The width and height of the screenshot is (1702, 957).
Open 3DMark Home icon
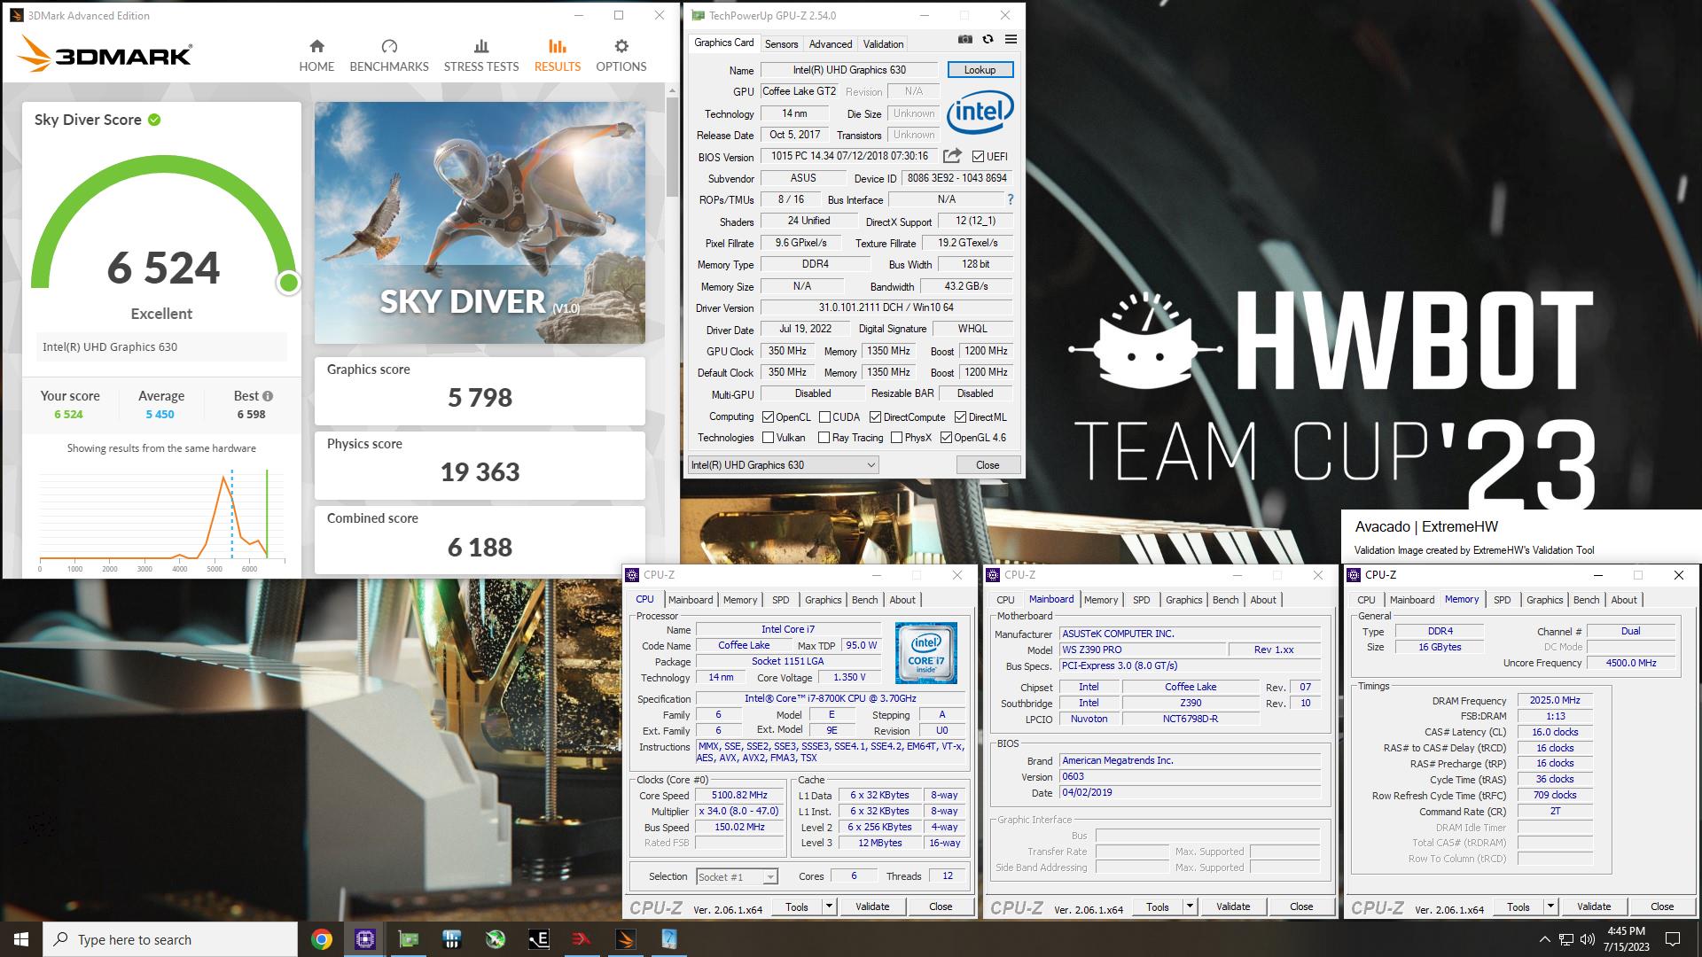tap(316, 47)
